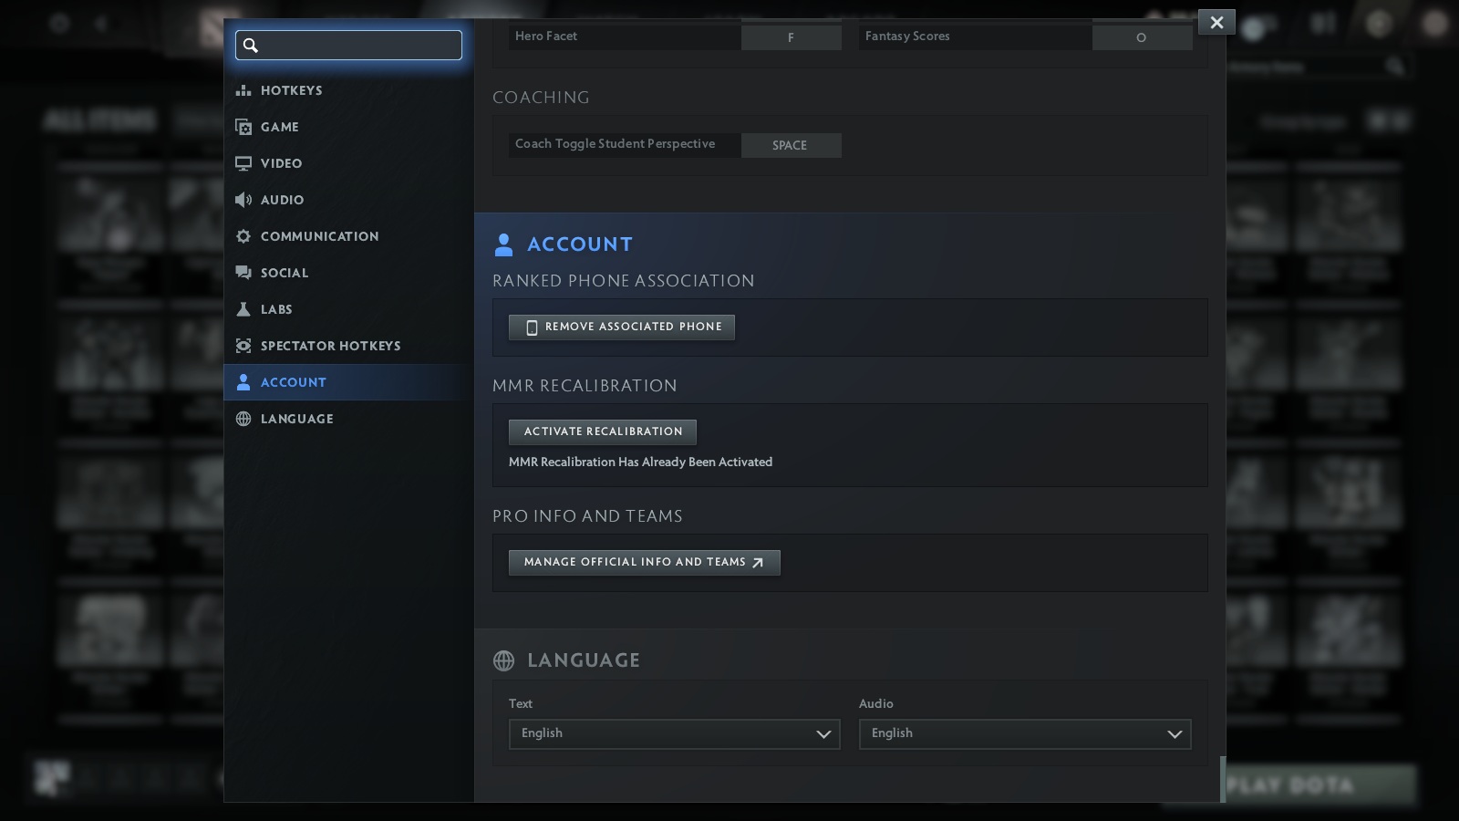Activate MMR recalibration

pyautogui.click(x=603, y=431)
